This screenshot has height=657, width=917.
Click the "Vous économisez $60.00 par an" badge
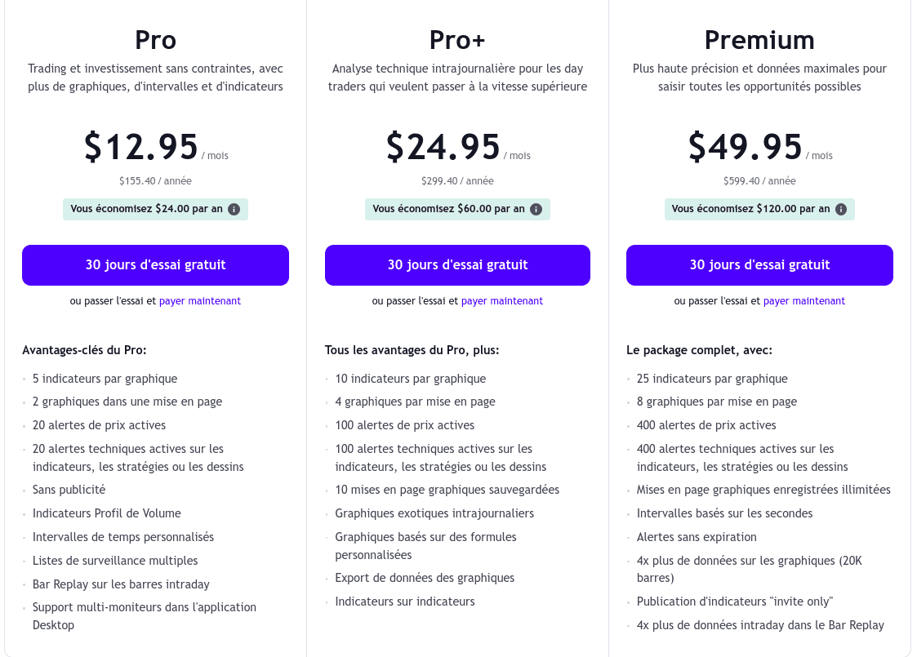click(x=448, y=209)
